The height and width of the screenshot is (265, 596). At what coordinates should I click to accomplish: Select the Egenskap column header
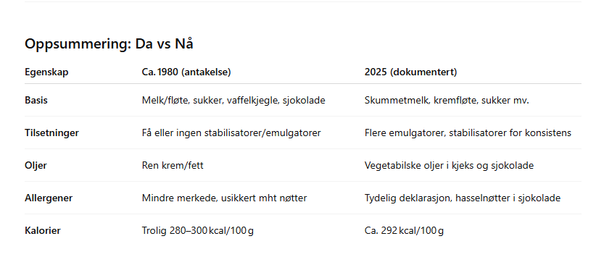coord(46,72)
